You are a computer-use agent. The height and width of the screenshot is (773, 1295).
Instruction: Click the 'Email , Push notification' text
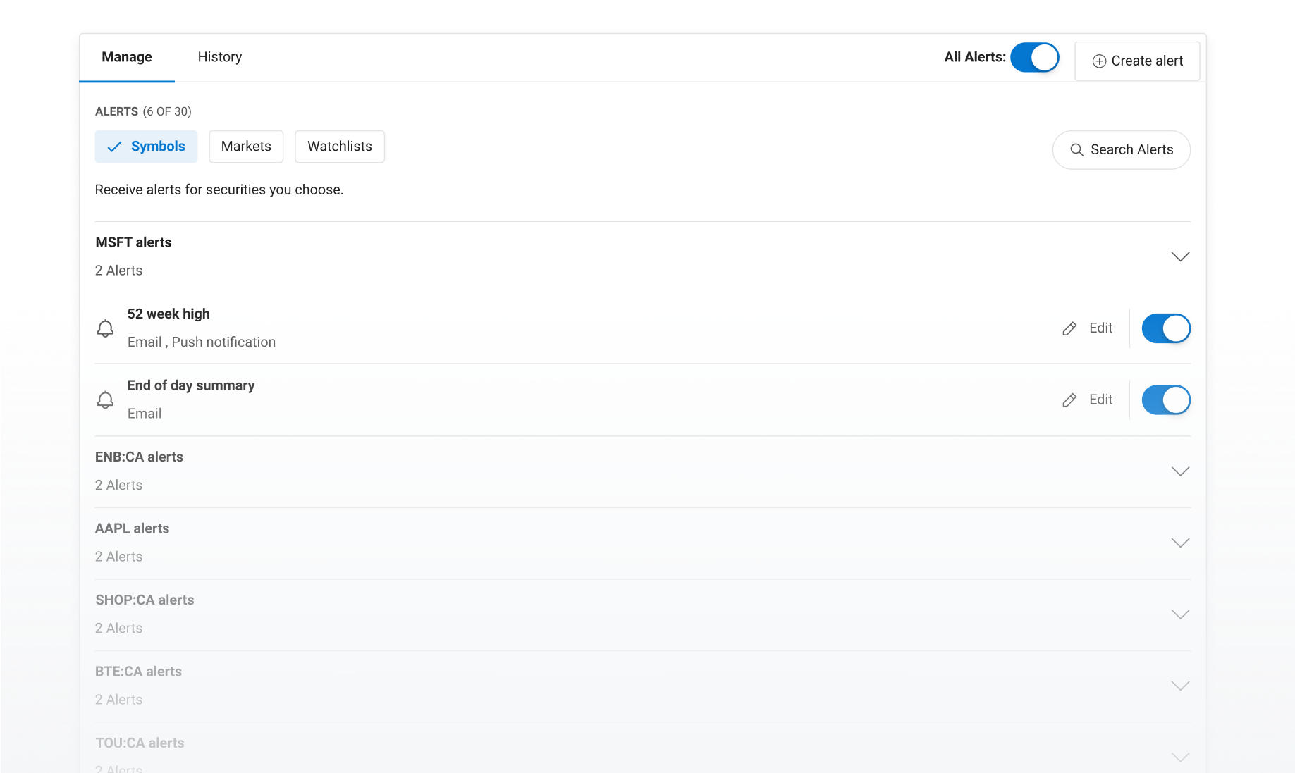[202, 342]
